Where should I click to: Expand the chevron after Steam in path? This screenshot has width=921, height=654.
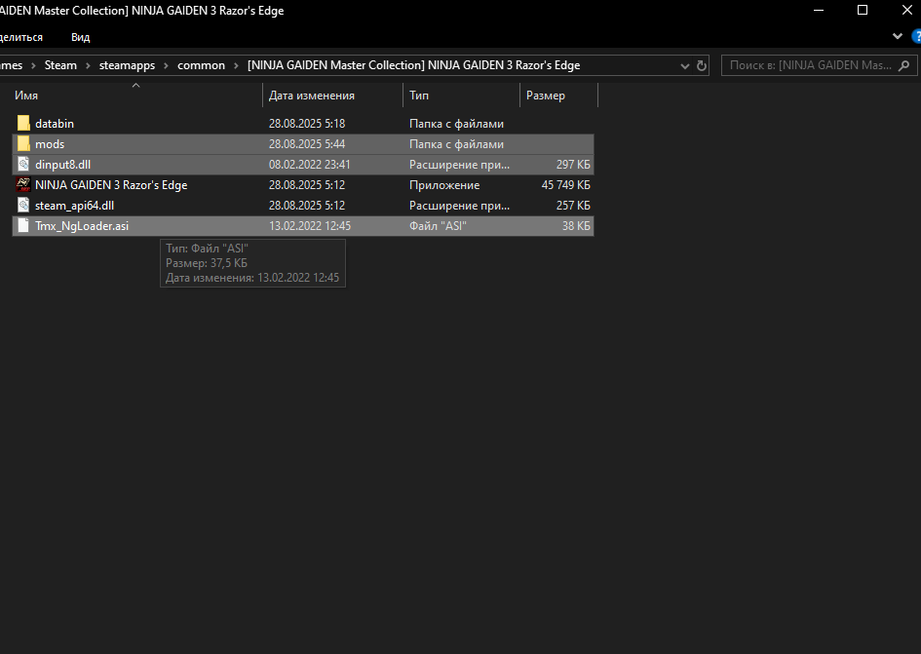coord(88,65)
